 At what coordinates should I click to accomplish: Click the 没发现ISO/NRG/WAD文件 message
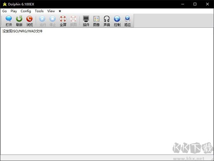22,31
